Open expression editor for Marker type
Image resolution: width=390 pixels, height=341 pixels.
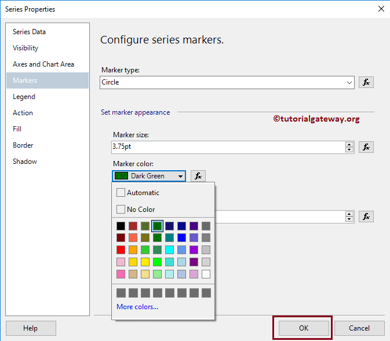coord(366,82)
